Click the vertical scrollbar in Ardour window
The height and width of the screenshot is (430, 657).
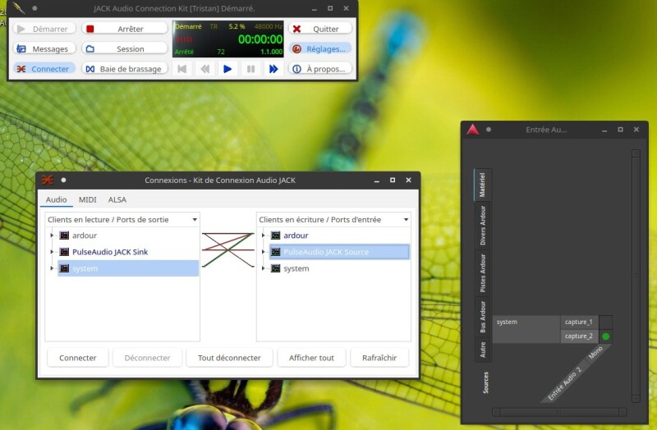[x=636, y=277]
